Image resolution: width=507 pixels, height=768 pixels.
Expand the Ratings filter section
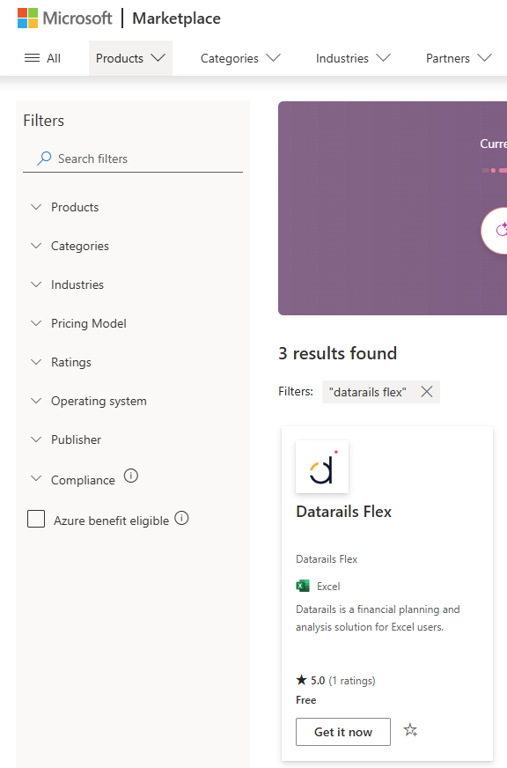coord(61,362)
